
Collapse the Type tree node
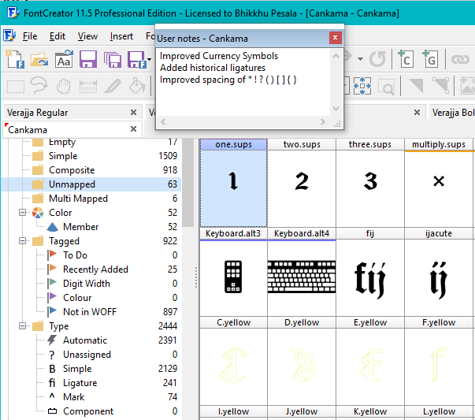22,326
